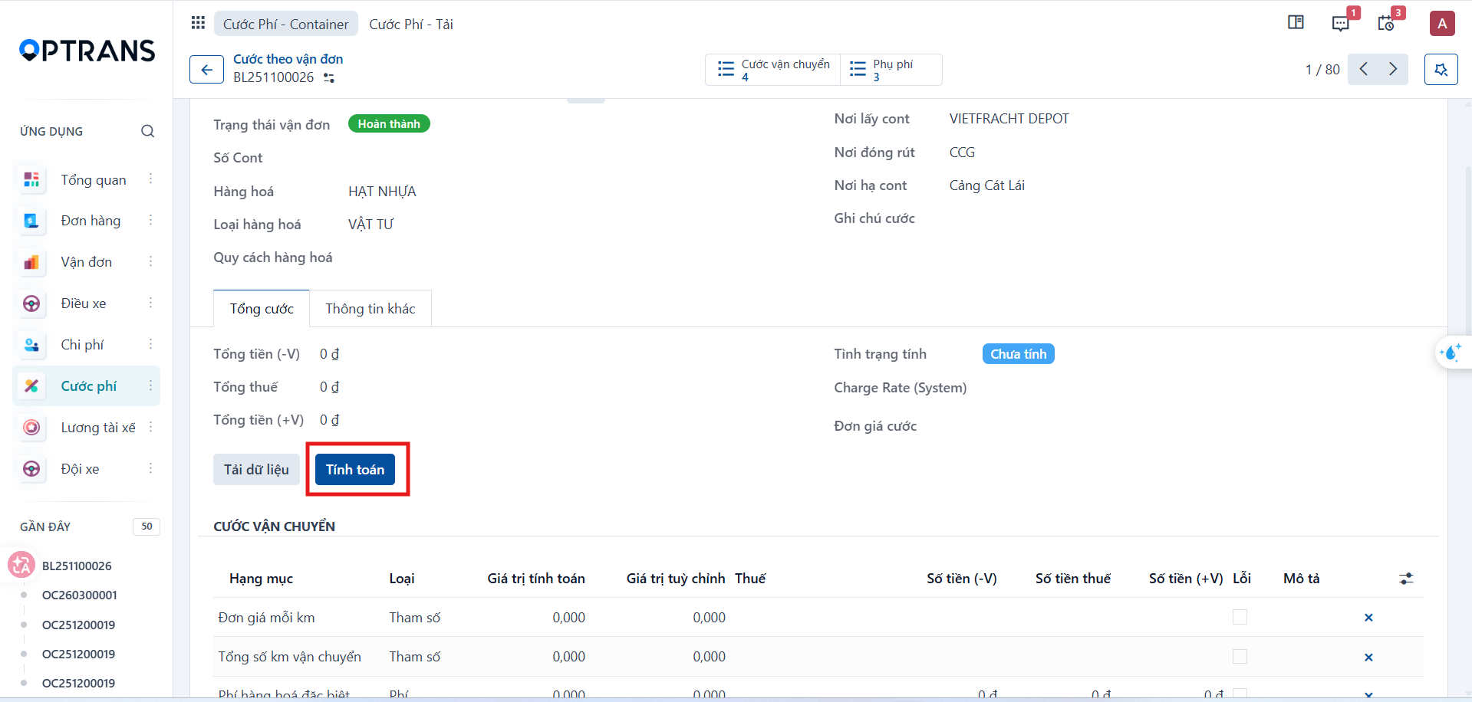This screenshot has width=1472, height=702.
Task: Switch to the Thông tin khác tab
Action: click(x=370, y=309)
